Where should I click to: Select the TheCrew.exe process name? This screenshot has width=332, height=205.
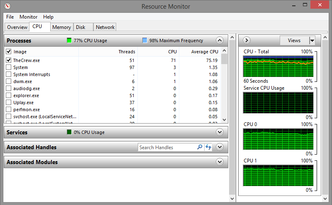(x=27, y=60)
